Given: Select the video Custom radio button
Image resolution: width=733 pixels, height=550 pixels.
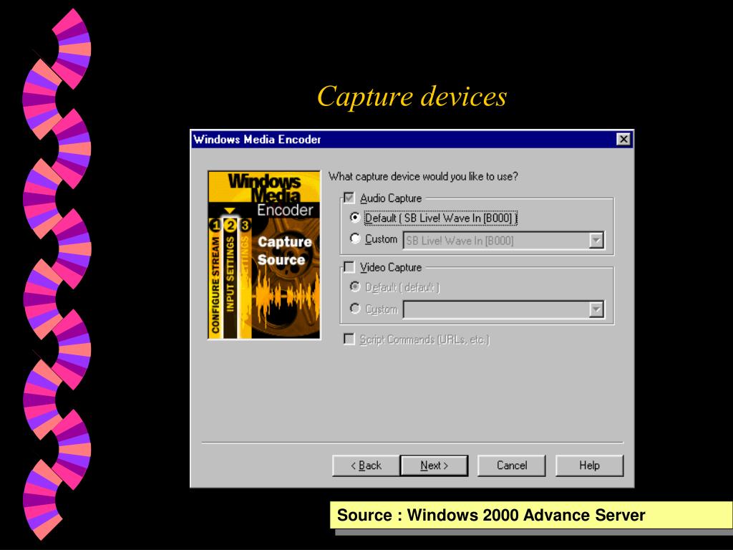Looking at the screenshot, I should pos(355,309).
